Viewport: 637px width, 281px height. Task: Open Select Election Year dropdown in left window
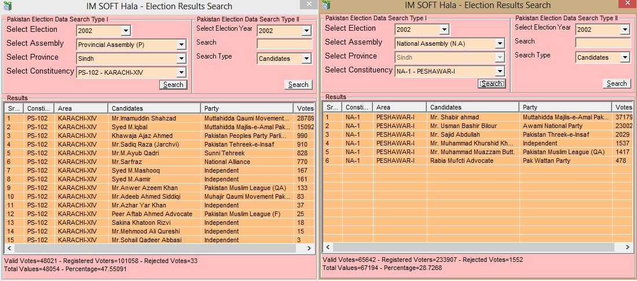point(306,31)
